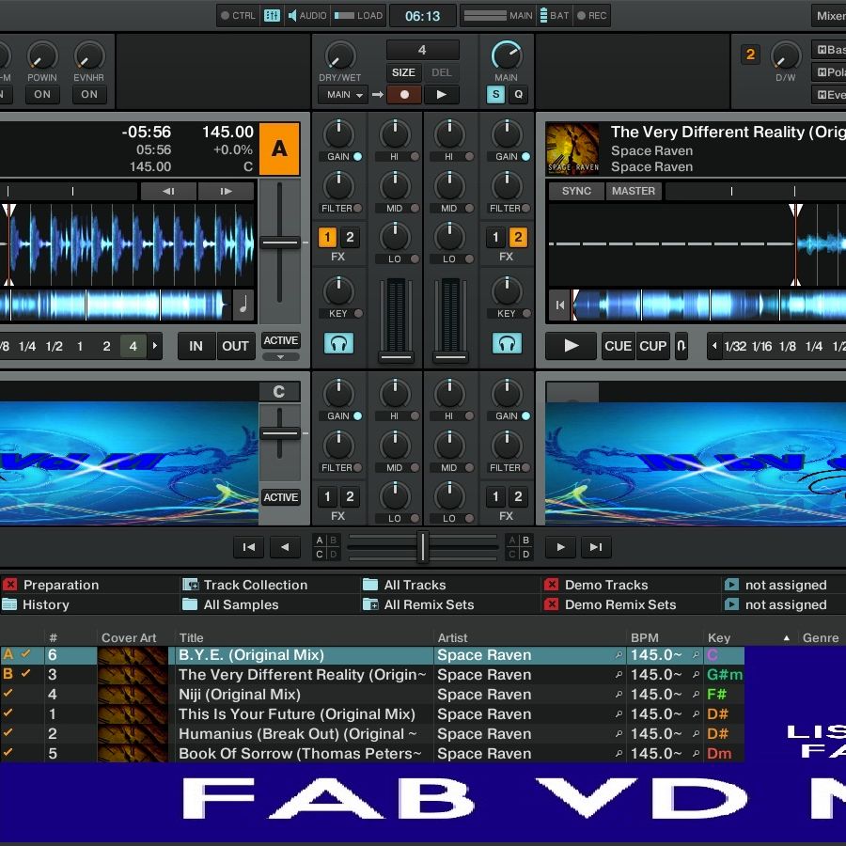Set Deck A loop OUT point
The image size is (846, 846).
click(x=235, y=346)
